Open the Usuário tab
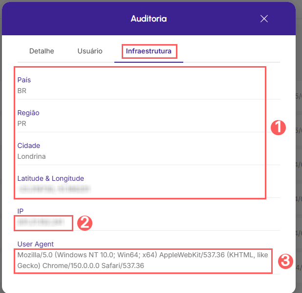Viewport: 302px width, 293px height. click(x=90, y=51)
